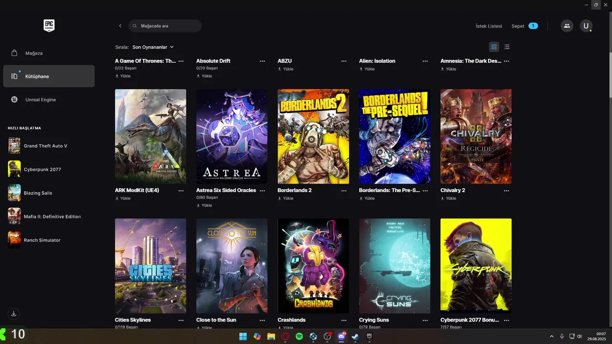Screen dimensions: 612x344
Task: Open ARK ModKit cover art
Action: point(151,137)
